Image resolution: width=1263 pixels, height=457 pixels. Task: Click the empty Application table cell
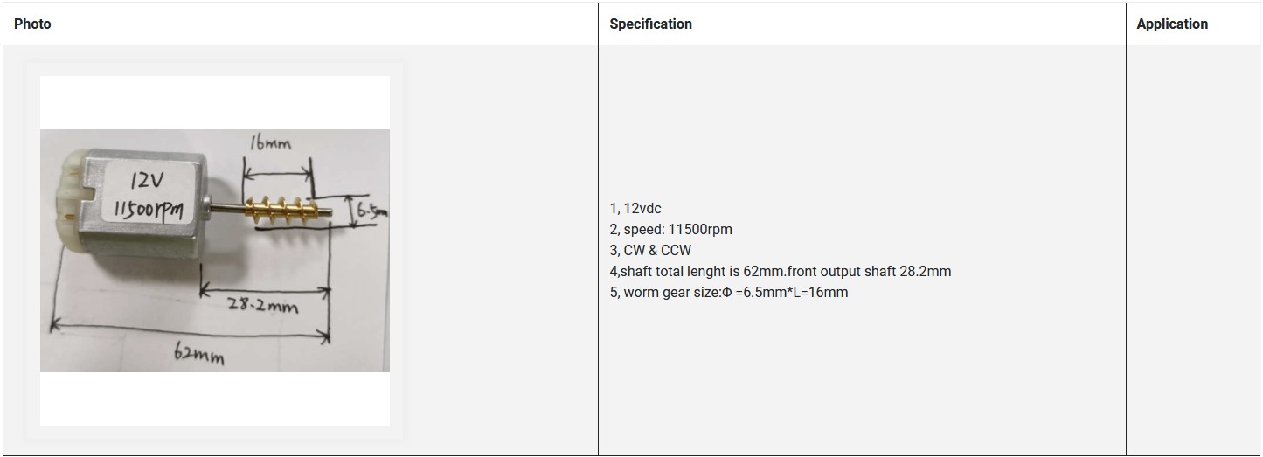click(x=1192, y=250)
